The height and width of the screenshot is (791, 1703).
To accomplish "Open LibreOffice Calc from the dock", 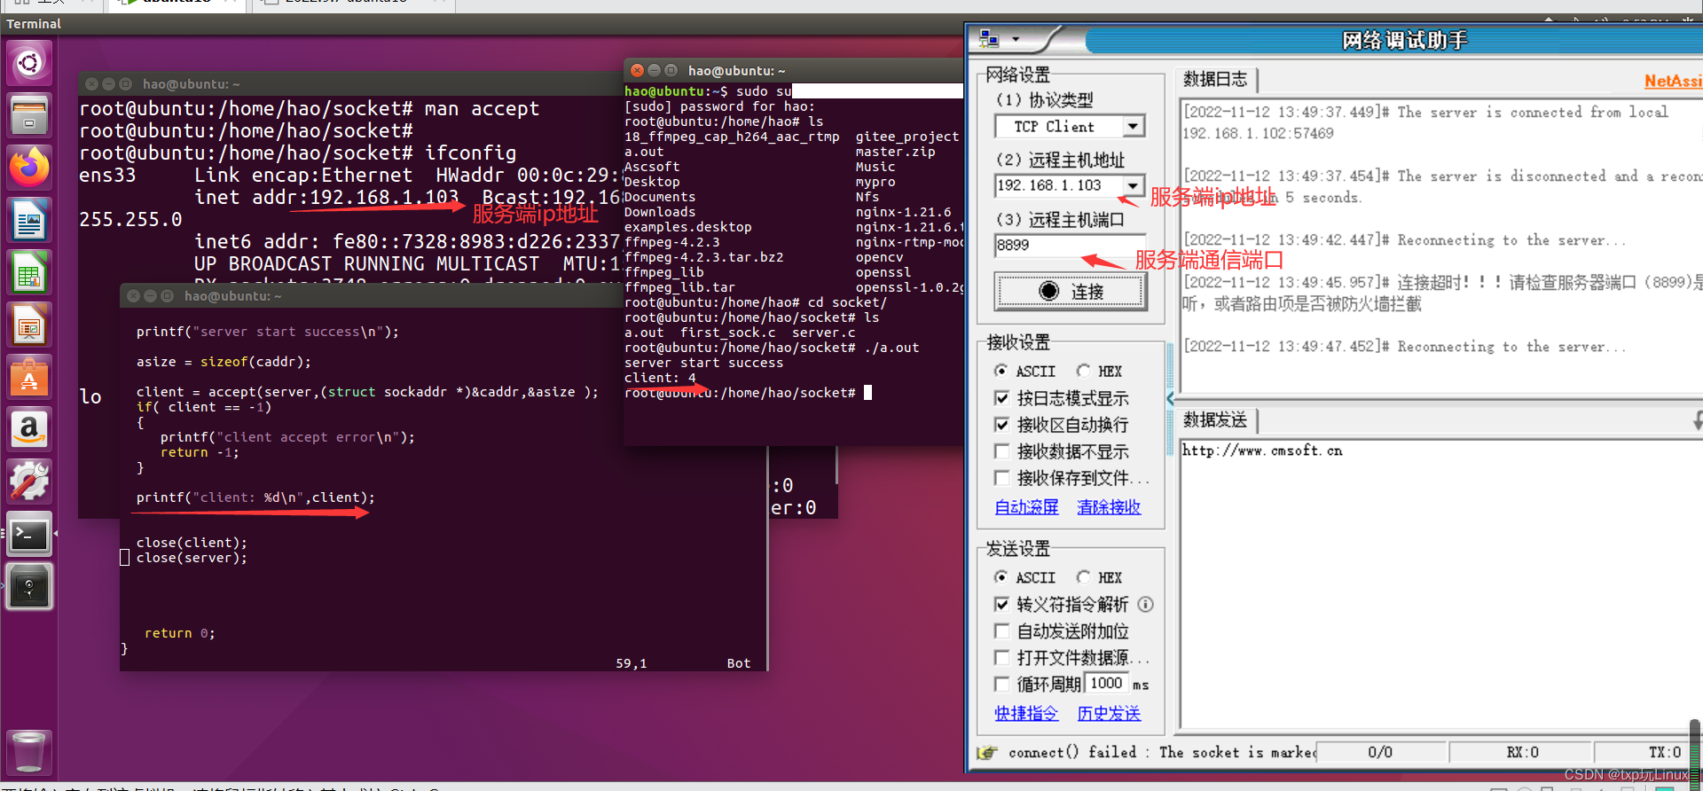I will [29, 272].
